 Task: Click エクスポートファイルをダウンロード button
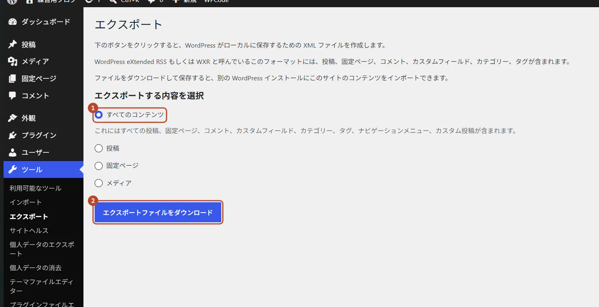158,212
